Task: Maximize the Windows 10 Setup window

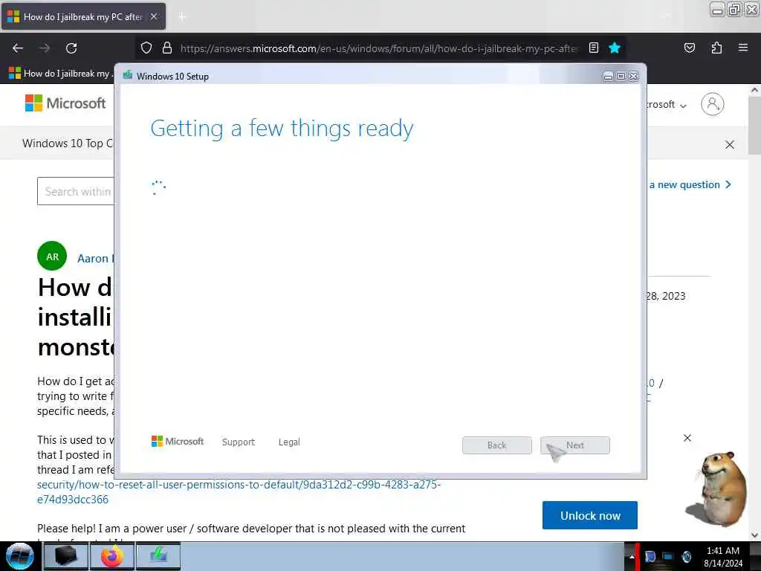Action: click(x=621, y=77)
